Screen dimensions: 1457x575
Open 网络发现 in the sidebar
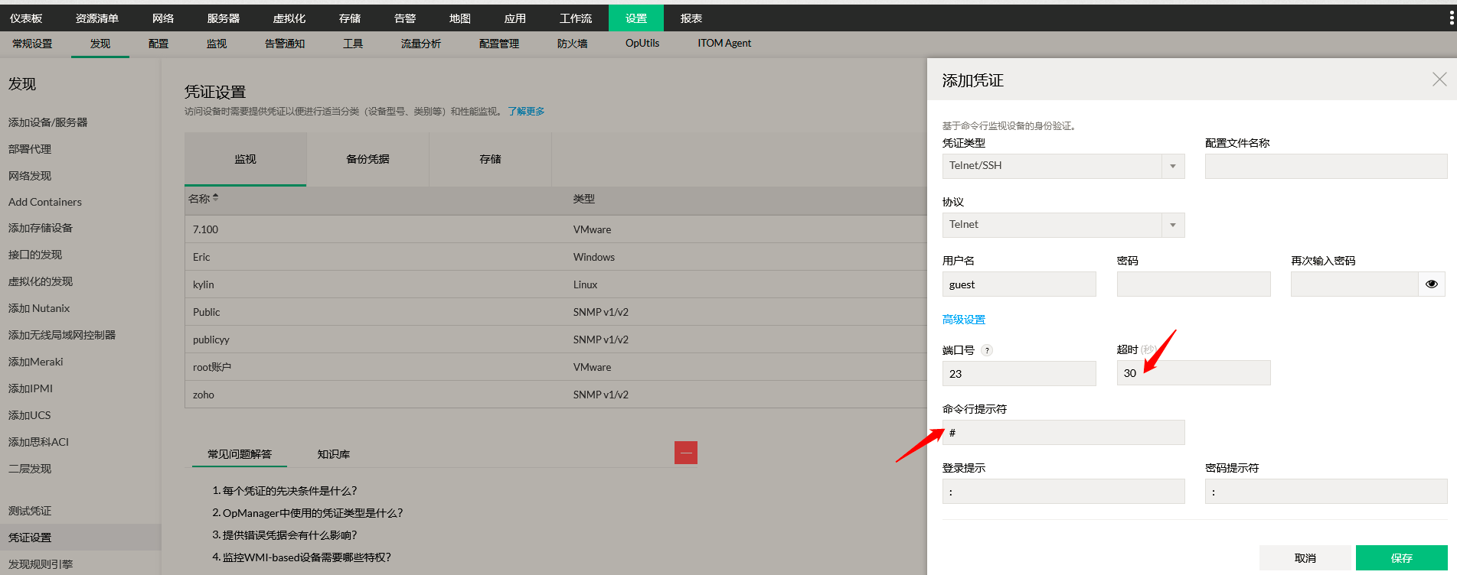coord(30,176)
